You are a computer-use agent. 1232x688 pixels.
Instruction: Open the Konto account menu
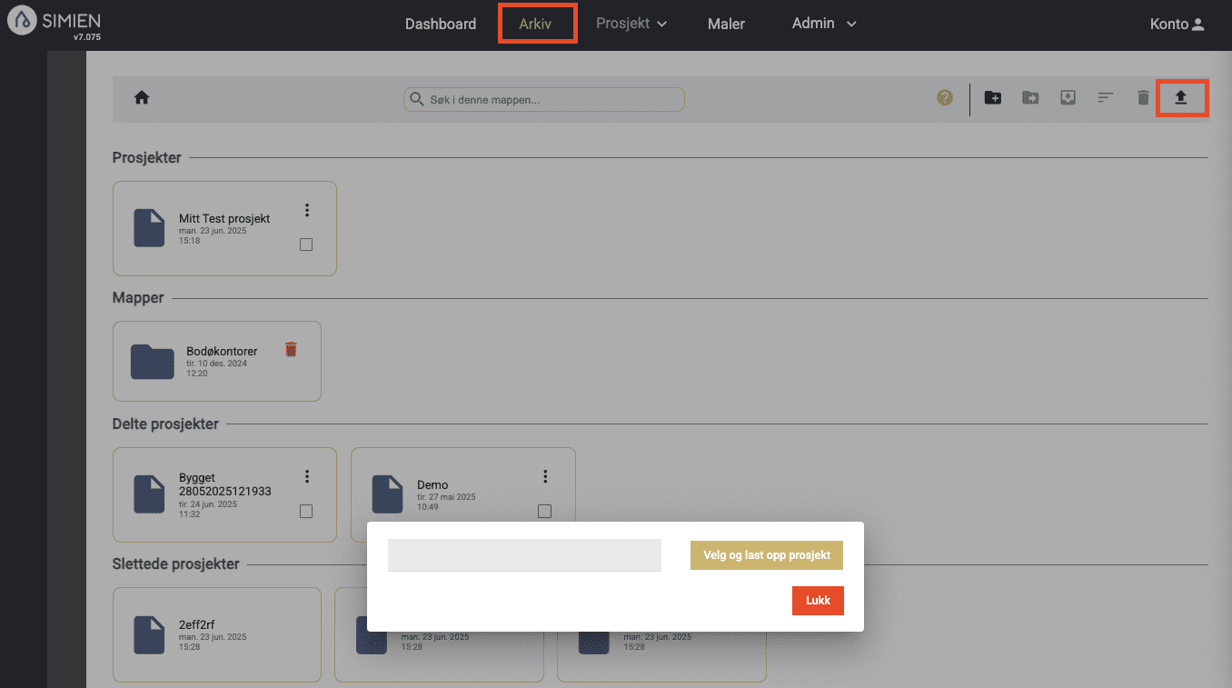[1177, 25]
